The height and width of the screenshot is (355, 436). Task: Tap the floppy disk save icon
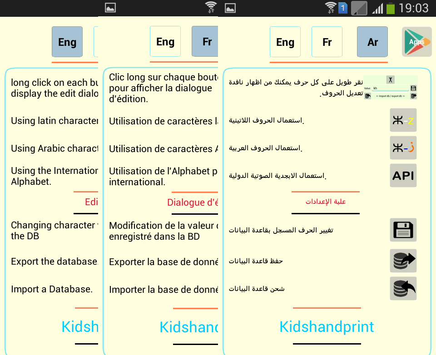coord(403,230)
